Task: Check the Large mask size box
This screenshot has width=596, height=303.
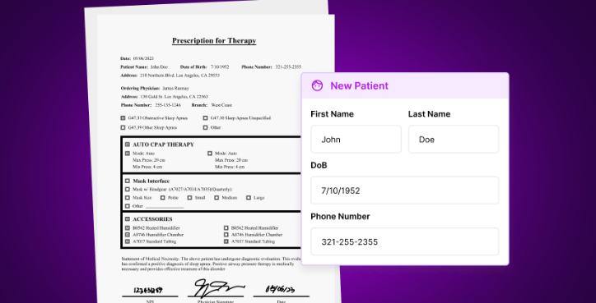Action: [249, 198]
